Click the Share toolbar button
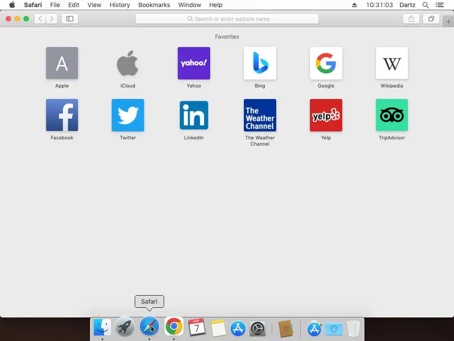Screen dimensions: 454x341 [411, 19]
